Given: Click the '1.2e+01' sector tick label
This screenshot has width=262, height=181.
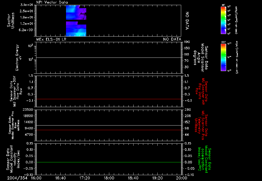Looking at the screenshot, I should [x=27, y=24].
